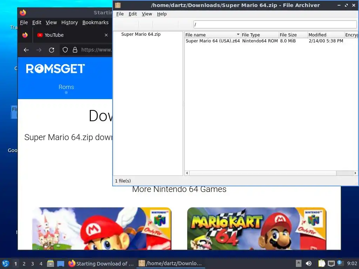
Task: Open Firefox's Edit menu
Action: click(x=36, y=22)
